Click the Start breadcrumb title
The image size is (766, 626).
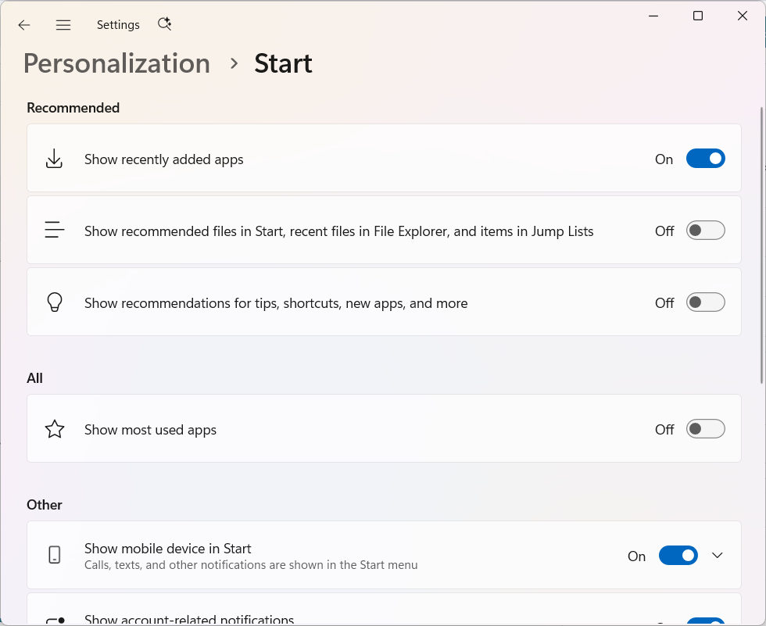[x=283, y=63]
